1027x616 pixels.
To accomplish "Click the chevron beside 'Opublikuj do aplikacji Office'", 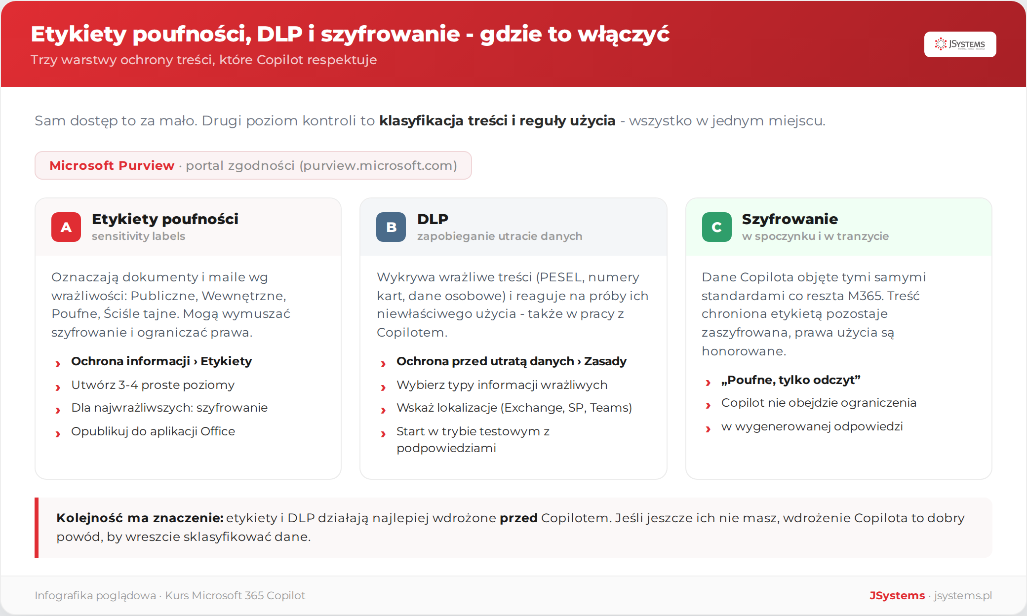I will pyautogui.click(x=58, y=434).
